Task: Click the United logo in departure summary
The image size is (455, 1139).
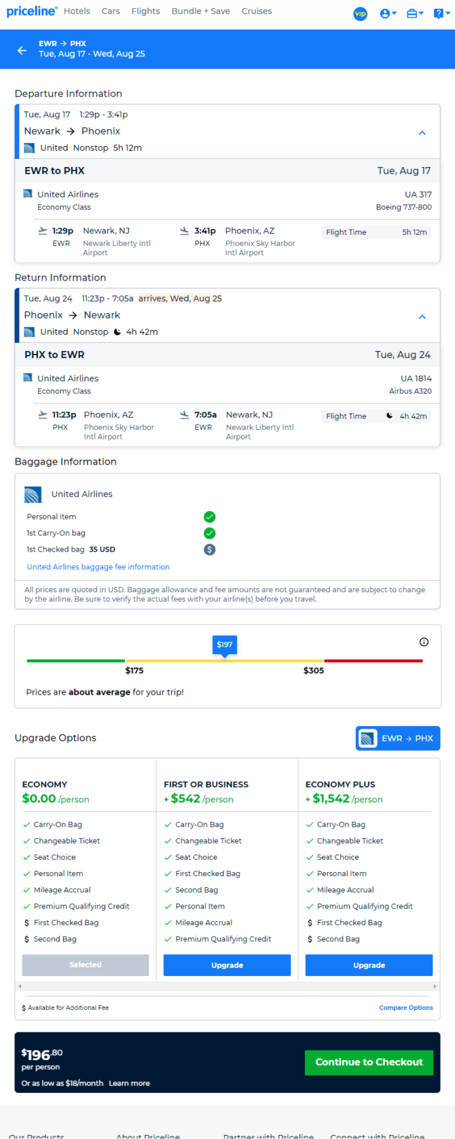Action: click(29, 148)
